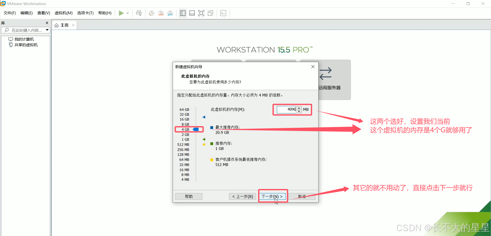The image size is (491, 236).
Task: Click the take snapshot clock icon
Action: click(x=151, y=13)
